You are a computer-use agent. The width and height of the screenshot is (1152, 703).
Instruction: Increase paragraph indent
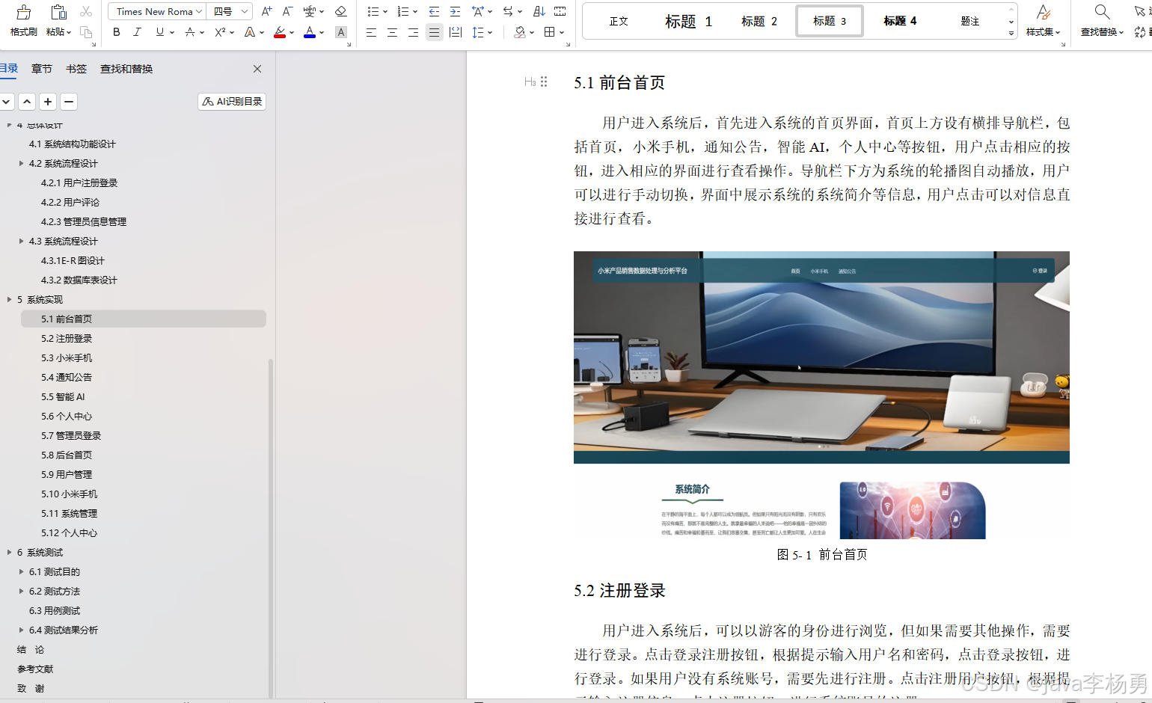(455, 11)
